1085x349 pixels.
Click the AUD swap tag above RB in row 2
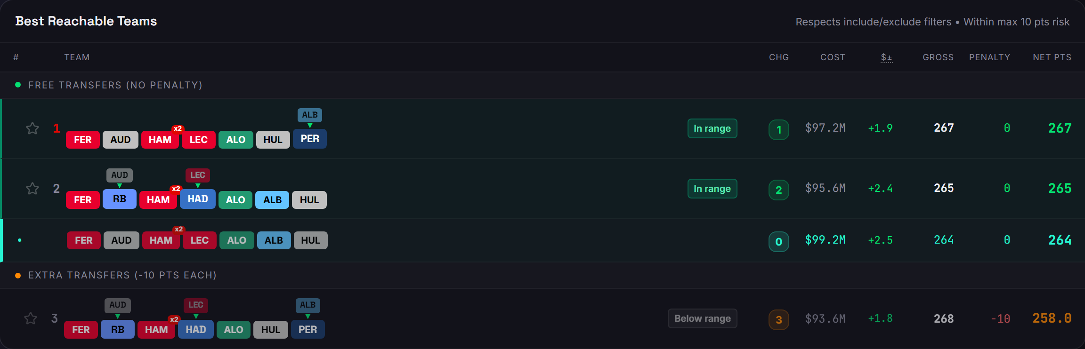point(120,175)
